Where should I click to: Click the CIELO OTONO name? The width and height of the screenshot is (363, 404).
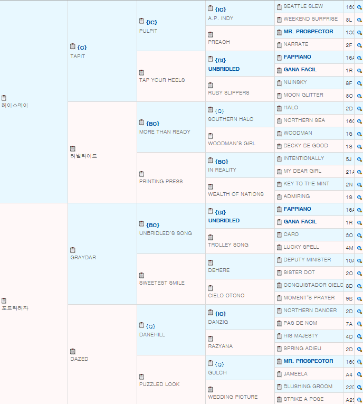point(226,296)
